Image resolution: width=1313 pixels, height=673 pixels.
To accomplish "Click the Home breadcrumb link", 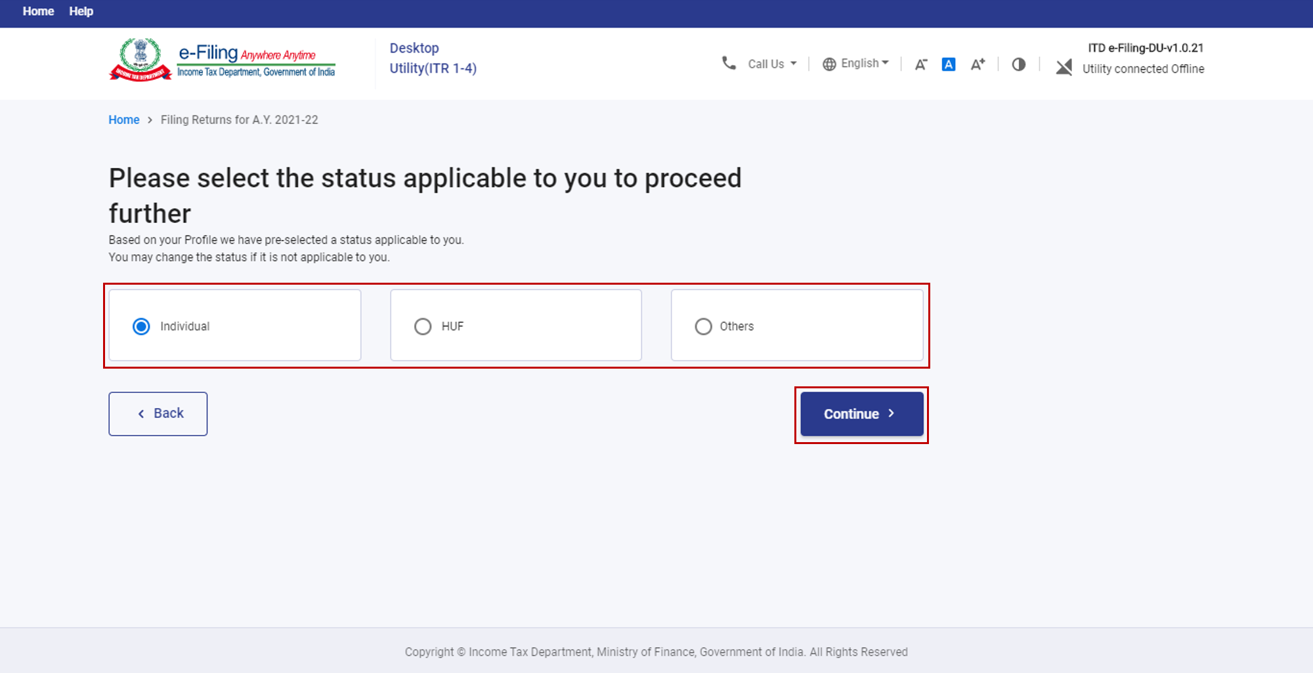I will (123, 119).
